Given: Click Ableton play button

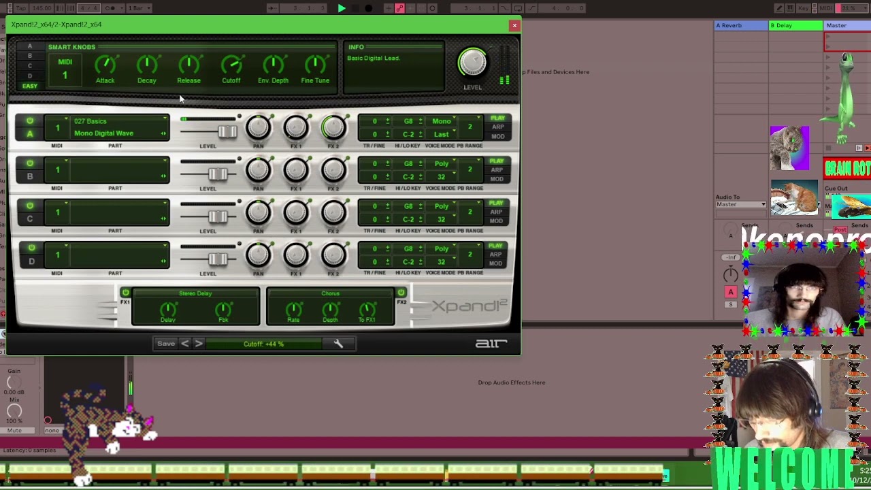Looking at the screenshot, I should (342, 8).
